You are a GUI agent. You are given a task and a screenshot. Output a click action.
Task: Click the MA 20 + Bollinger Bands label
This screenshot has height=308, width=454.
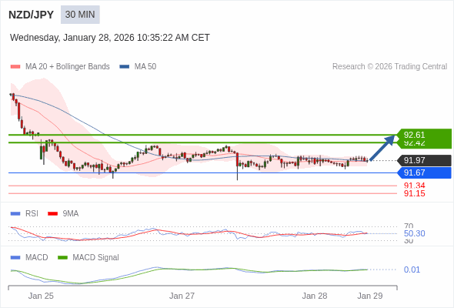pos(68,67)
